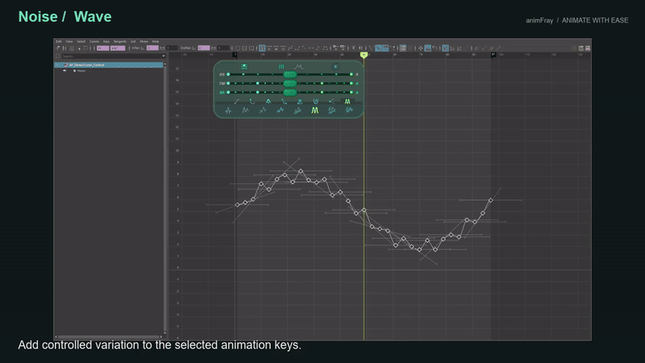This screenshot has width=645, height=363.
Task: Select the Move Nearest Picked Key tool
Action: point(57,48)
